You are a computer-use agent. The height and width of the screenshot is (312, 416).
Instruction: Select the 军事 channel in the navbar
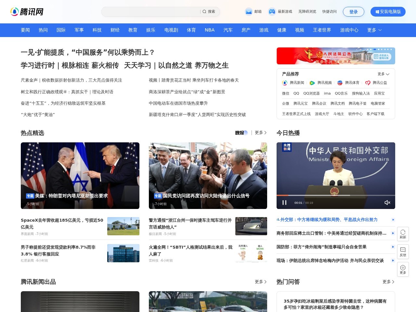click(x=79, y=30)
